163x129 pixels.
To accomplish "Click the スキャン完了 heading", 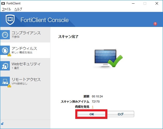I will [x=68, y=37].
